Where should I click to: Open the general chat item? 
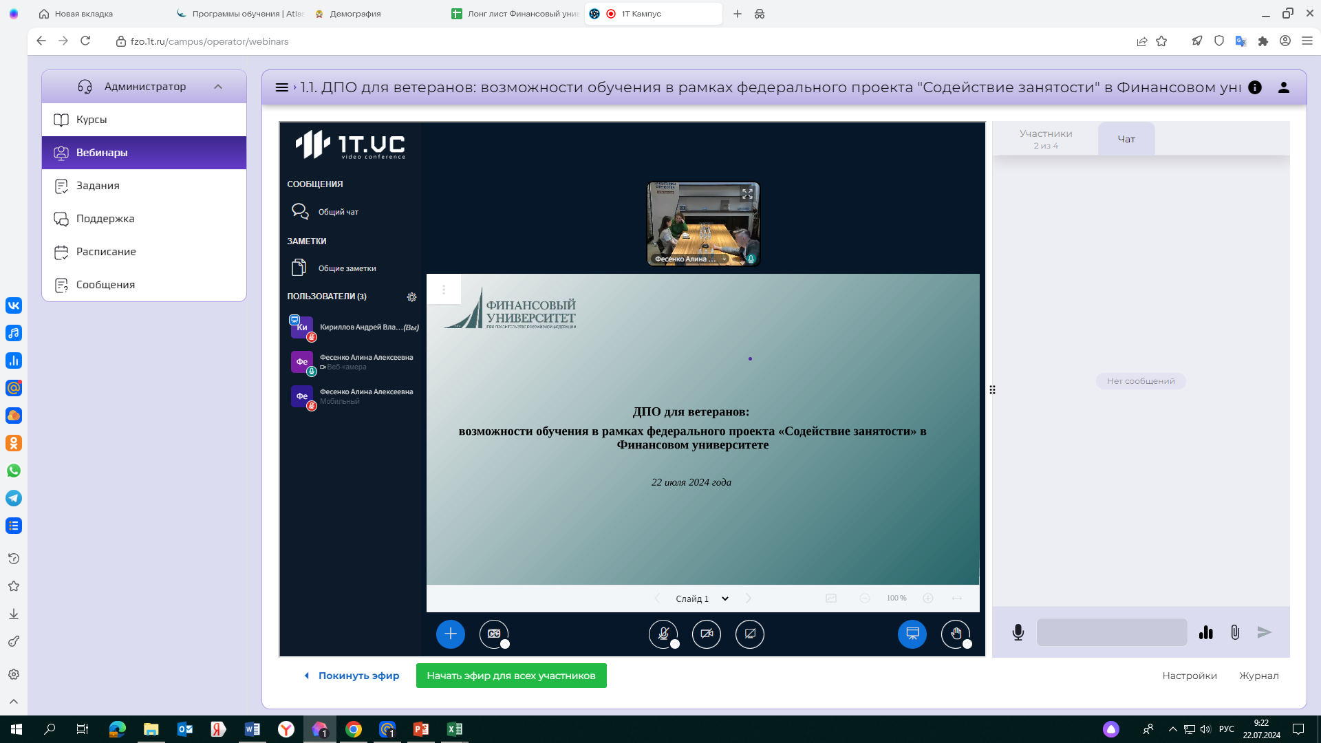[x=338, y=212]
